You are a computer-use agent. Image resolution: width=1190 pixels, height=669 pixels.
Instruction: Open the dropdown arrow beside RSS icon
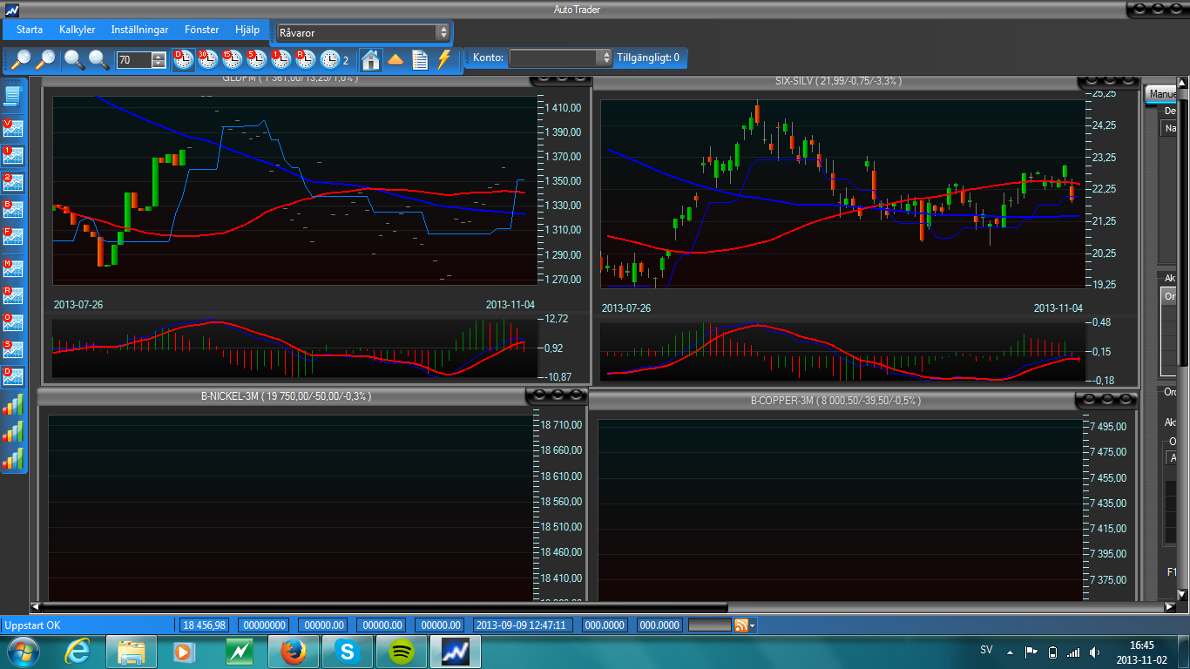(x=753, y=625)
